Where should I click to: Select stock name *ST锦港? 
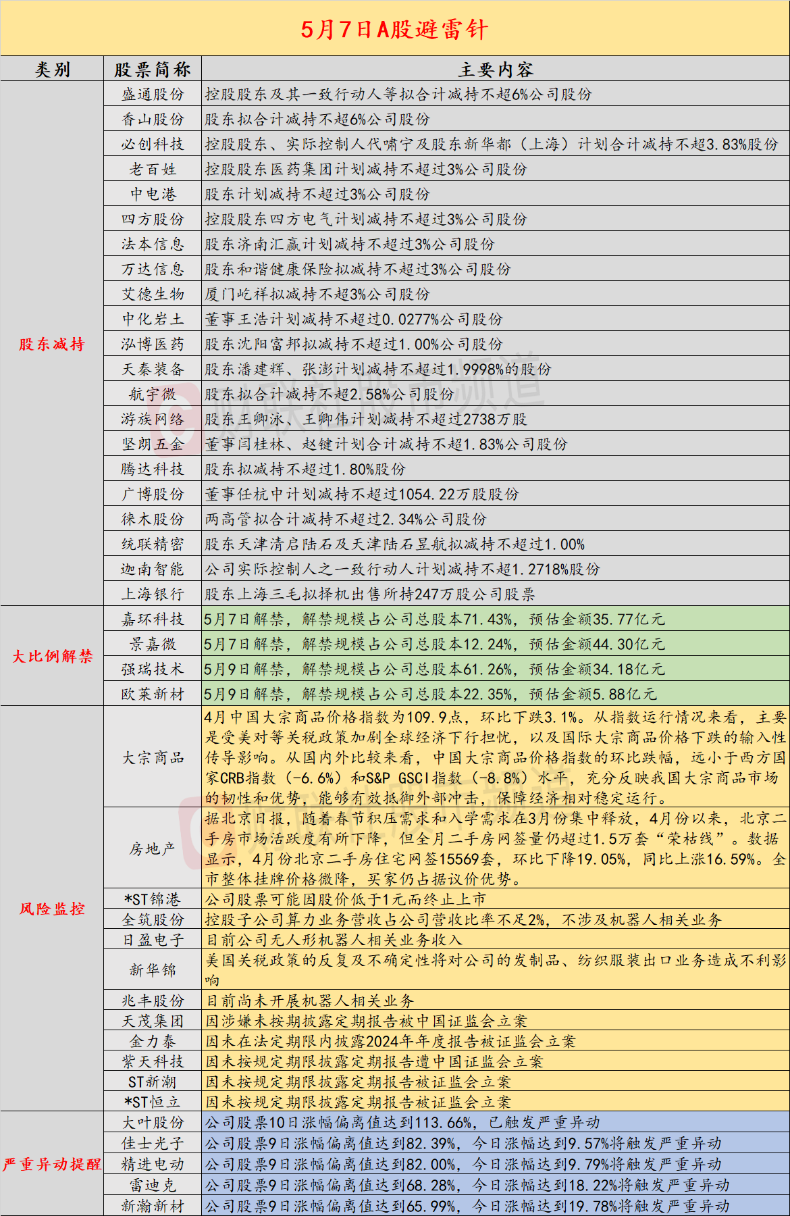coord(153,900)
